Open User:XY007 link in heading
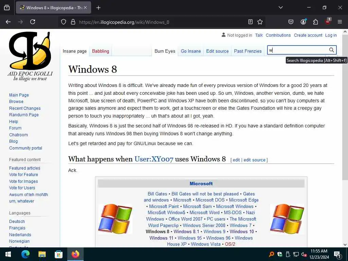 pos(154,159)
